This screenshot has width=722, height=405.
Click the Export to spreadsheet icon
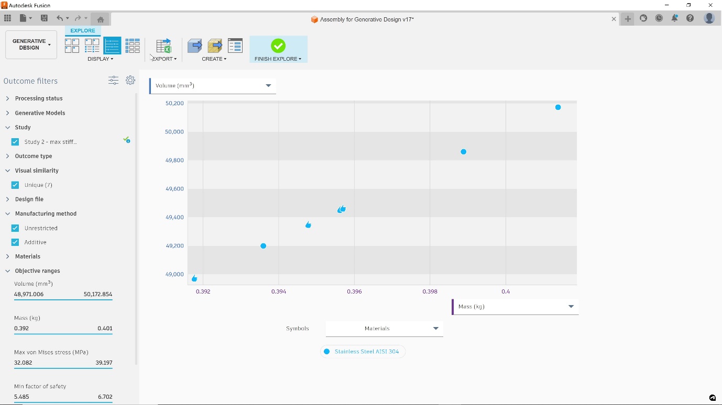(x=164, y=46)
